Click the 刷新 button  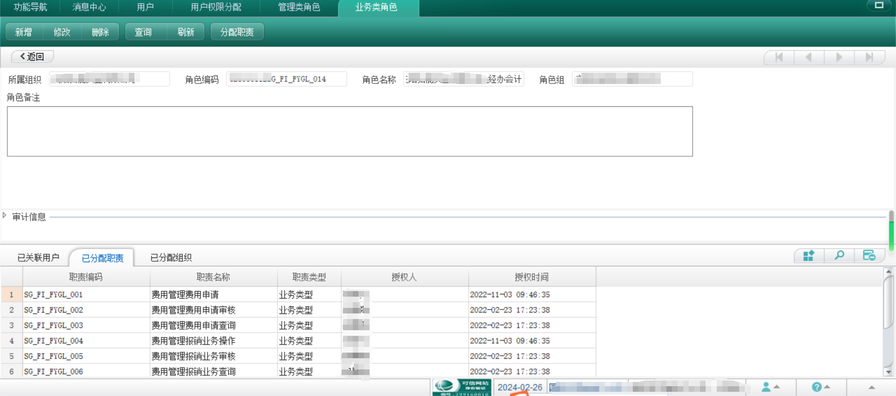186,32
